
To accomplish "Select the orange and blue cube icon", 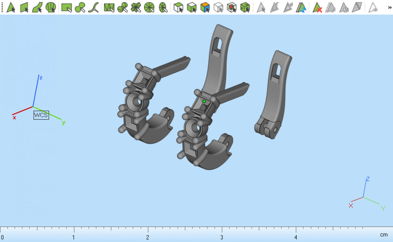I will pyautogui.click(x=205, y=7).
